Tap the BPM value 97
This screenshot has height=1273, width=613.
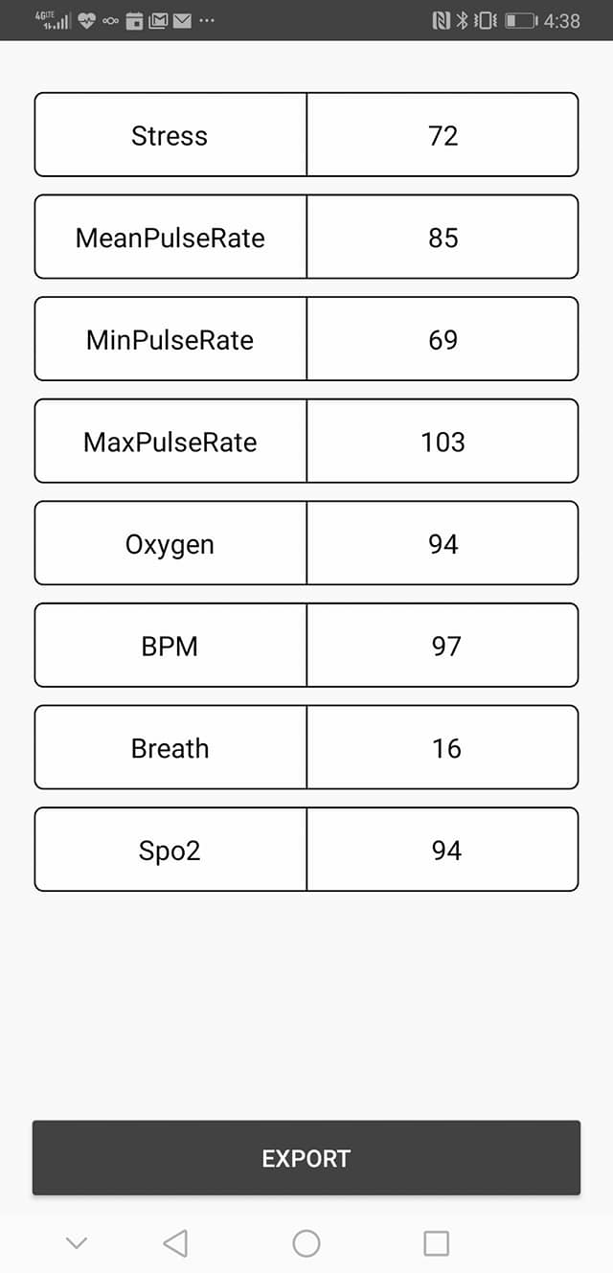pos(443,647)
